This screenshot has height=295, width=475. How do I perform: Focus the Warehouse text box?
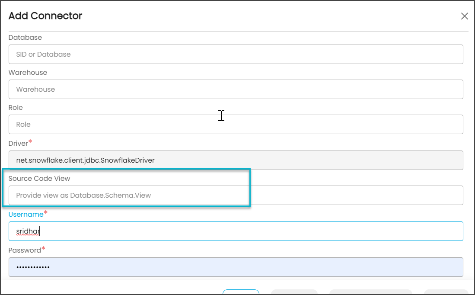click(x=236, y=90)
